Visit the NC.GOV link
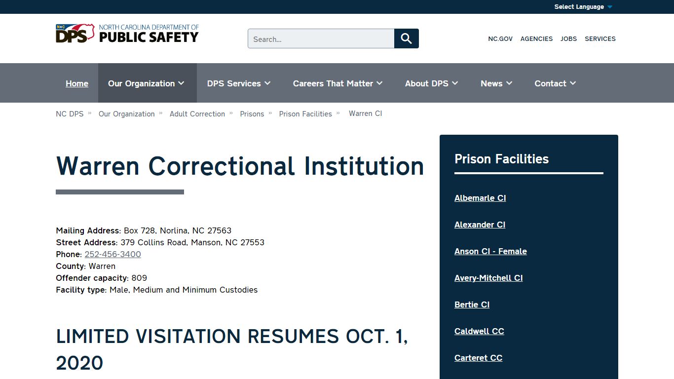Screen dimensions: 674x379 (x=500, y=38)
